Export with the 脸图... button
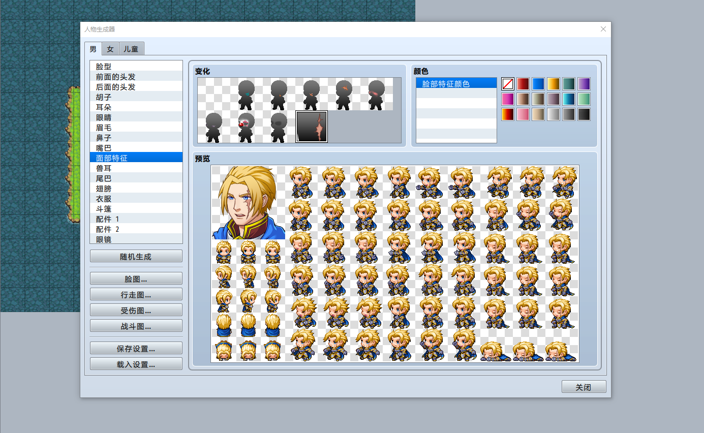 click(136, 279)
